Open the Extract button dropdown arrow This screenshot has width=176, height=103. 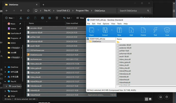pyautogui.click(x=112, y=30)
